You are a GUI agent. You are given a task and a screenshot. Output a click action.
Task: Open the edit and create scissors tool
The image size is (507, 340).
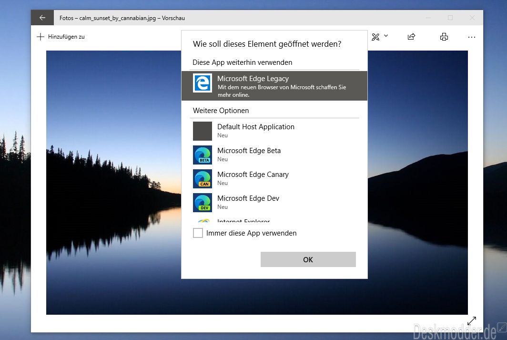pyautogui.click(x=375, y=37)
